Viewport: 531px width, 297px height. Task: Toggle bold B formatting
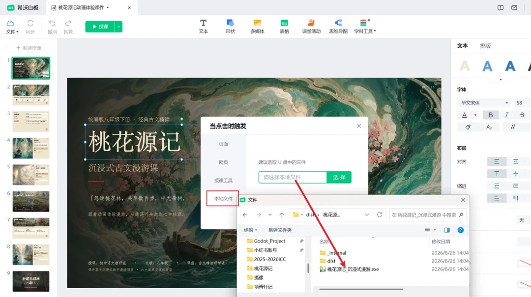(x=490, y=115)
